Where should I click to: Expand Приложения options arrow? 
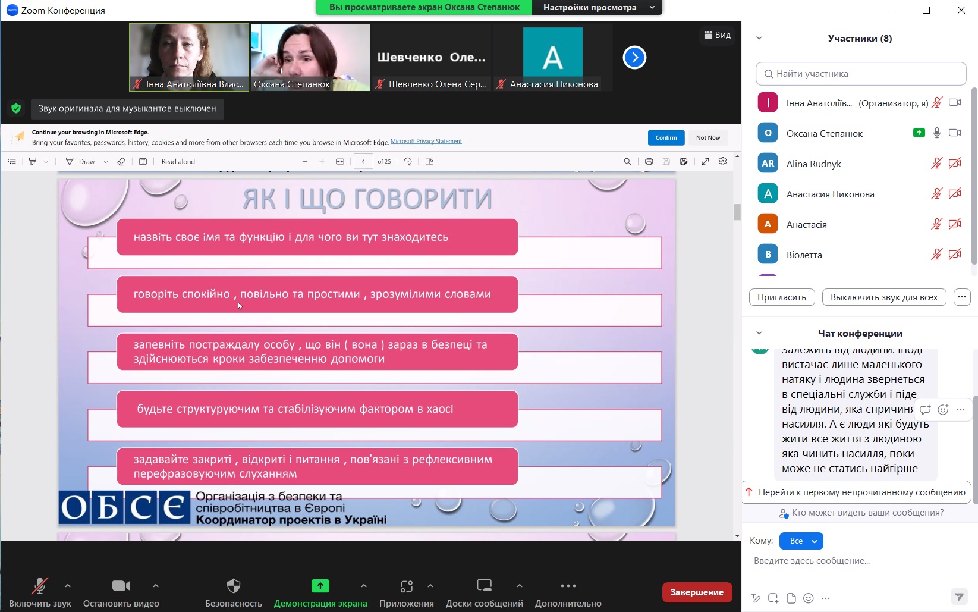(x=430, y=586)
